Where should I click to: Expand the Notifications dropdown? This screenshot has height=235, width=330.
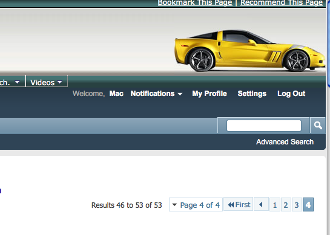coord(156,94)
